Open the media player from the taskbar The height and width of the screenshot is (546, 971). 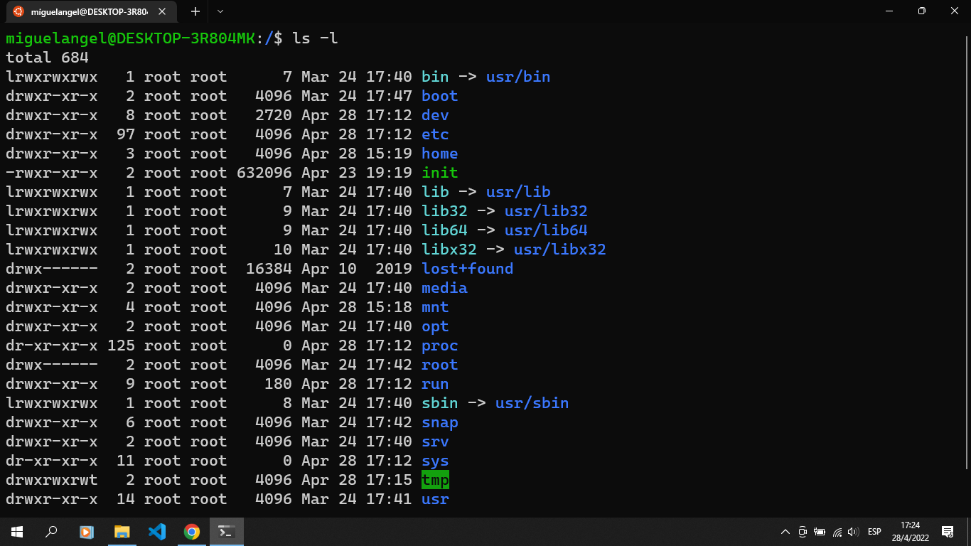pos(86,531)
